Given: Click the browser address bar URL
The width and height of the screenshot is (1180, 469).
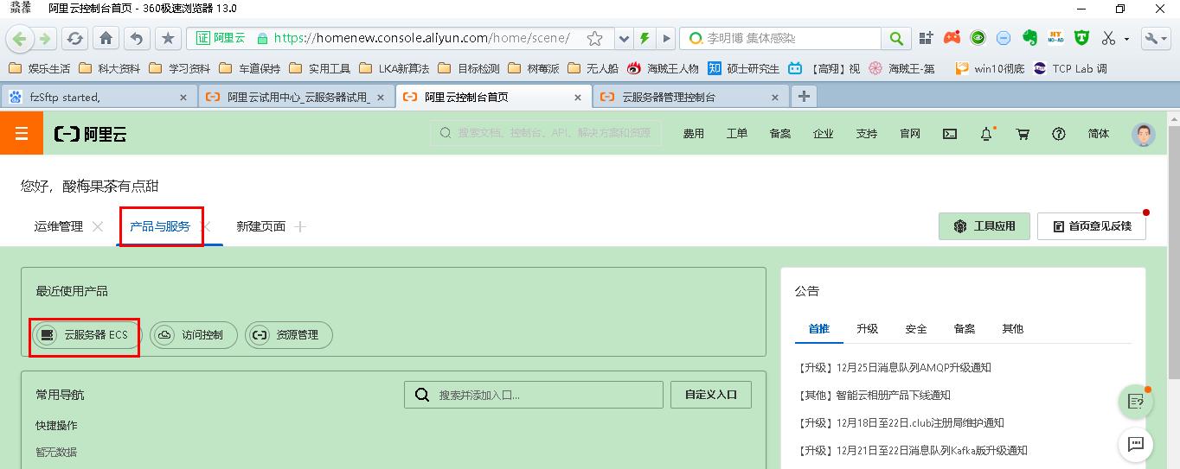Looking at the screenshot, I should coord(422,39).
